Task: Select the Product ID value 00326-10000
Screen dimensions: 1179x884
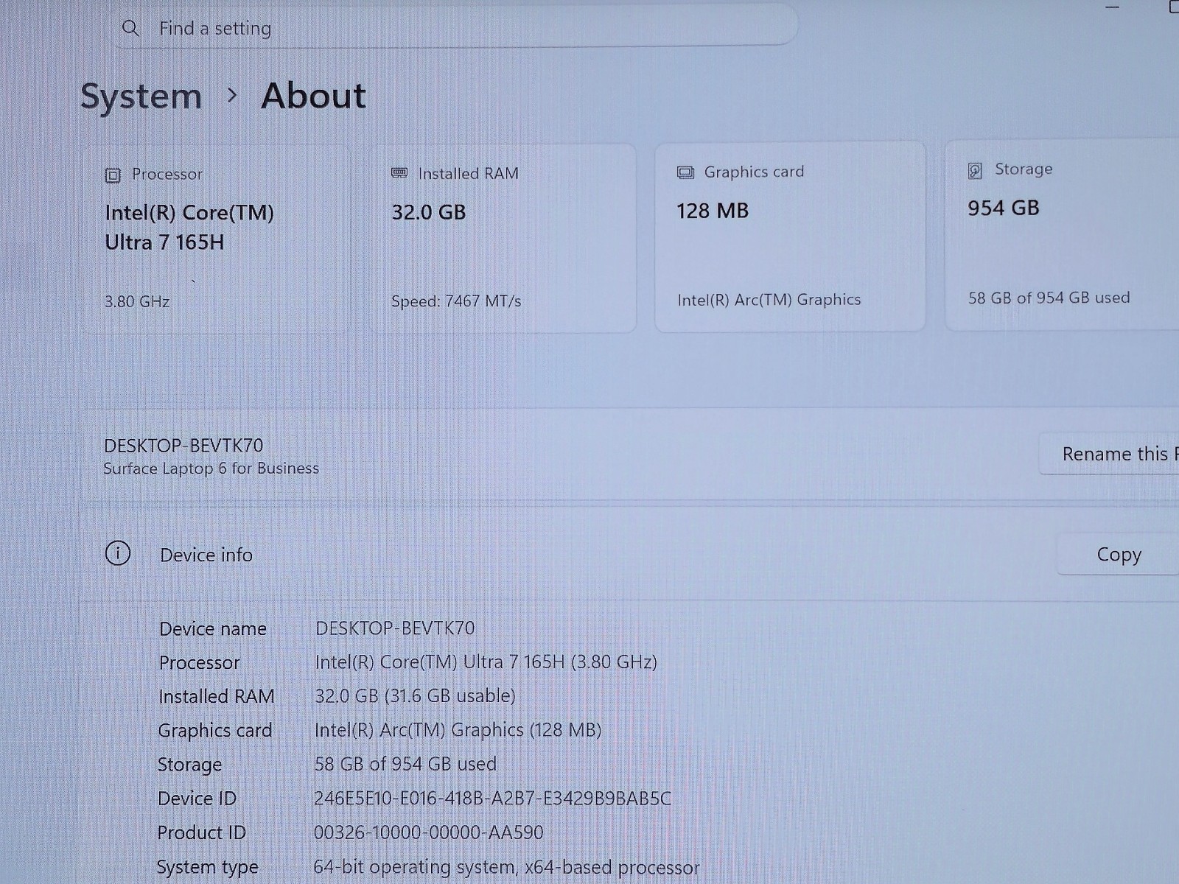Action: 428,832
